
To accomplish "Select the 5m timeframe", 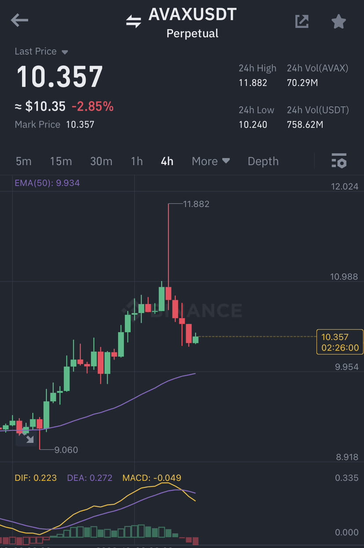I will (24, 161).
